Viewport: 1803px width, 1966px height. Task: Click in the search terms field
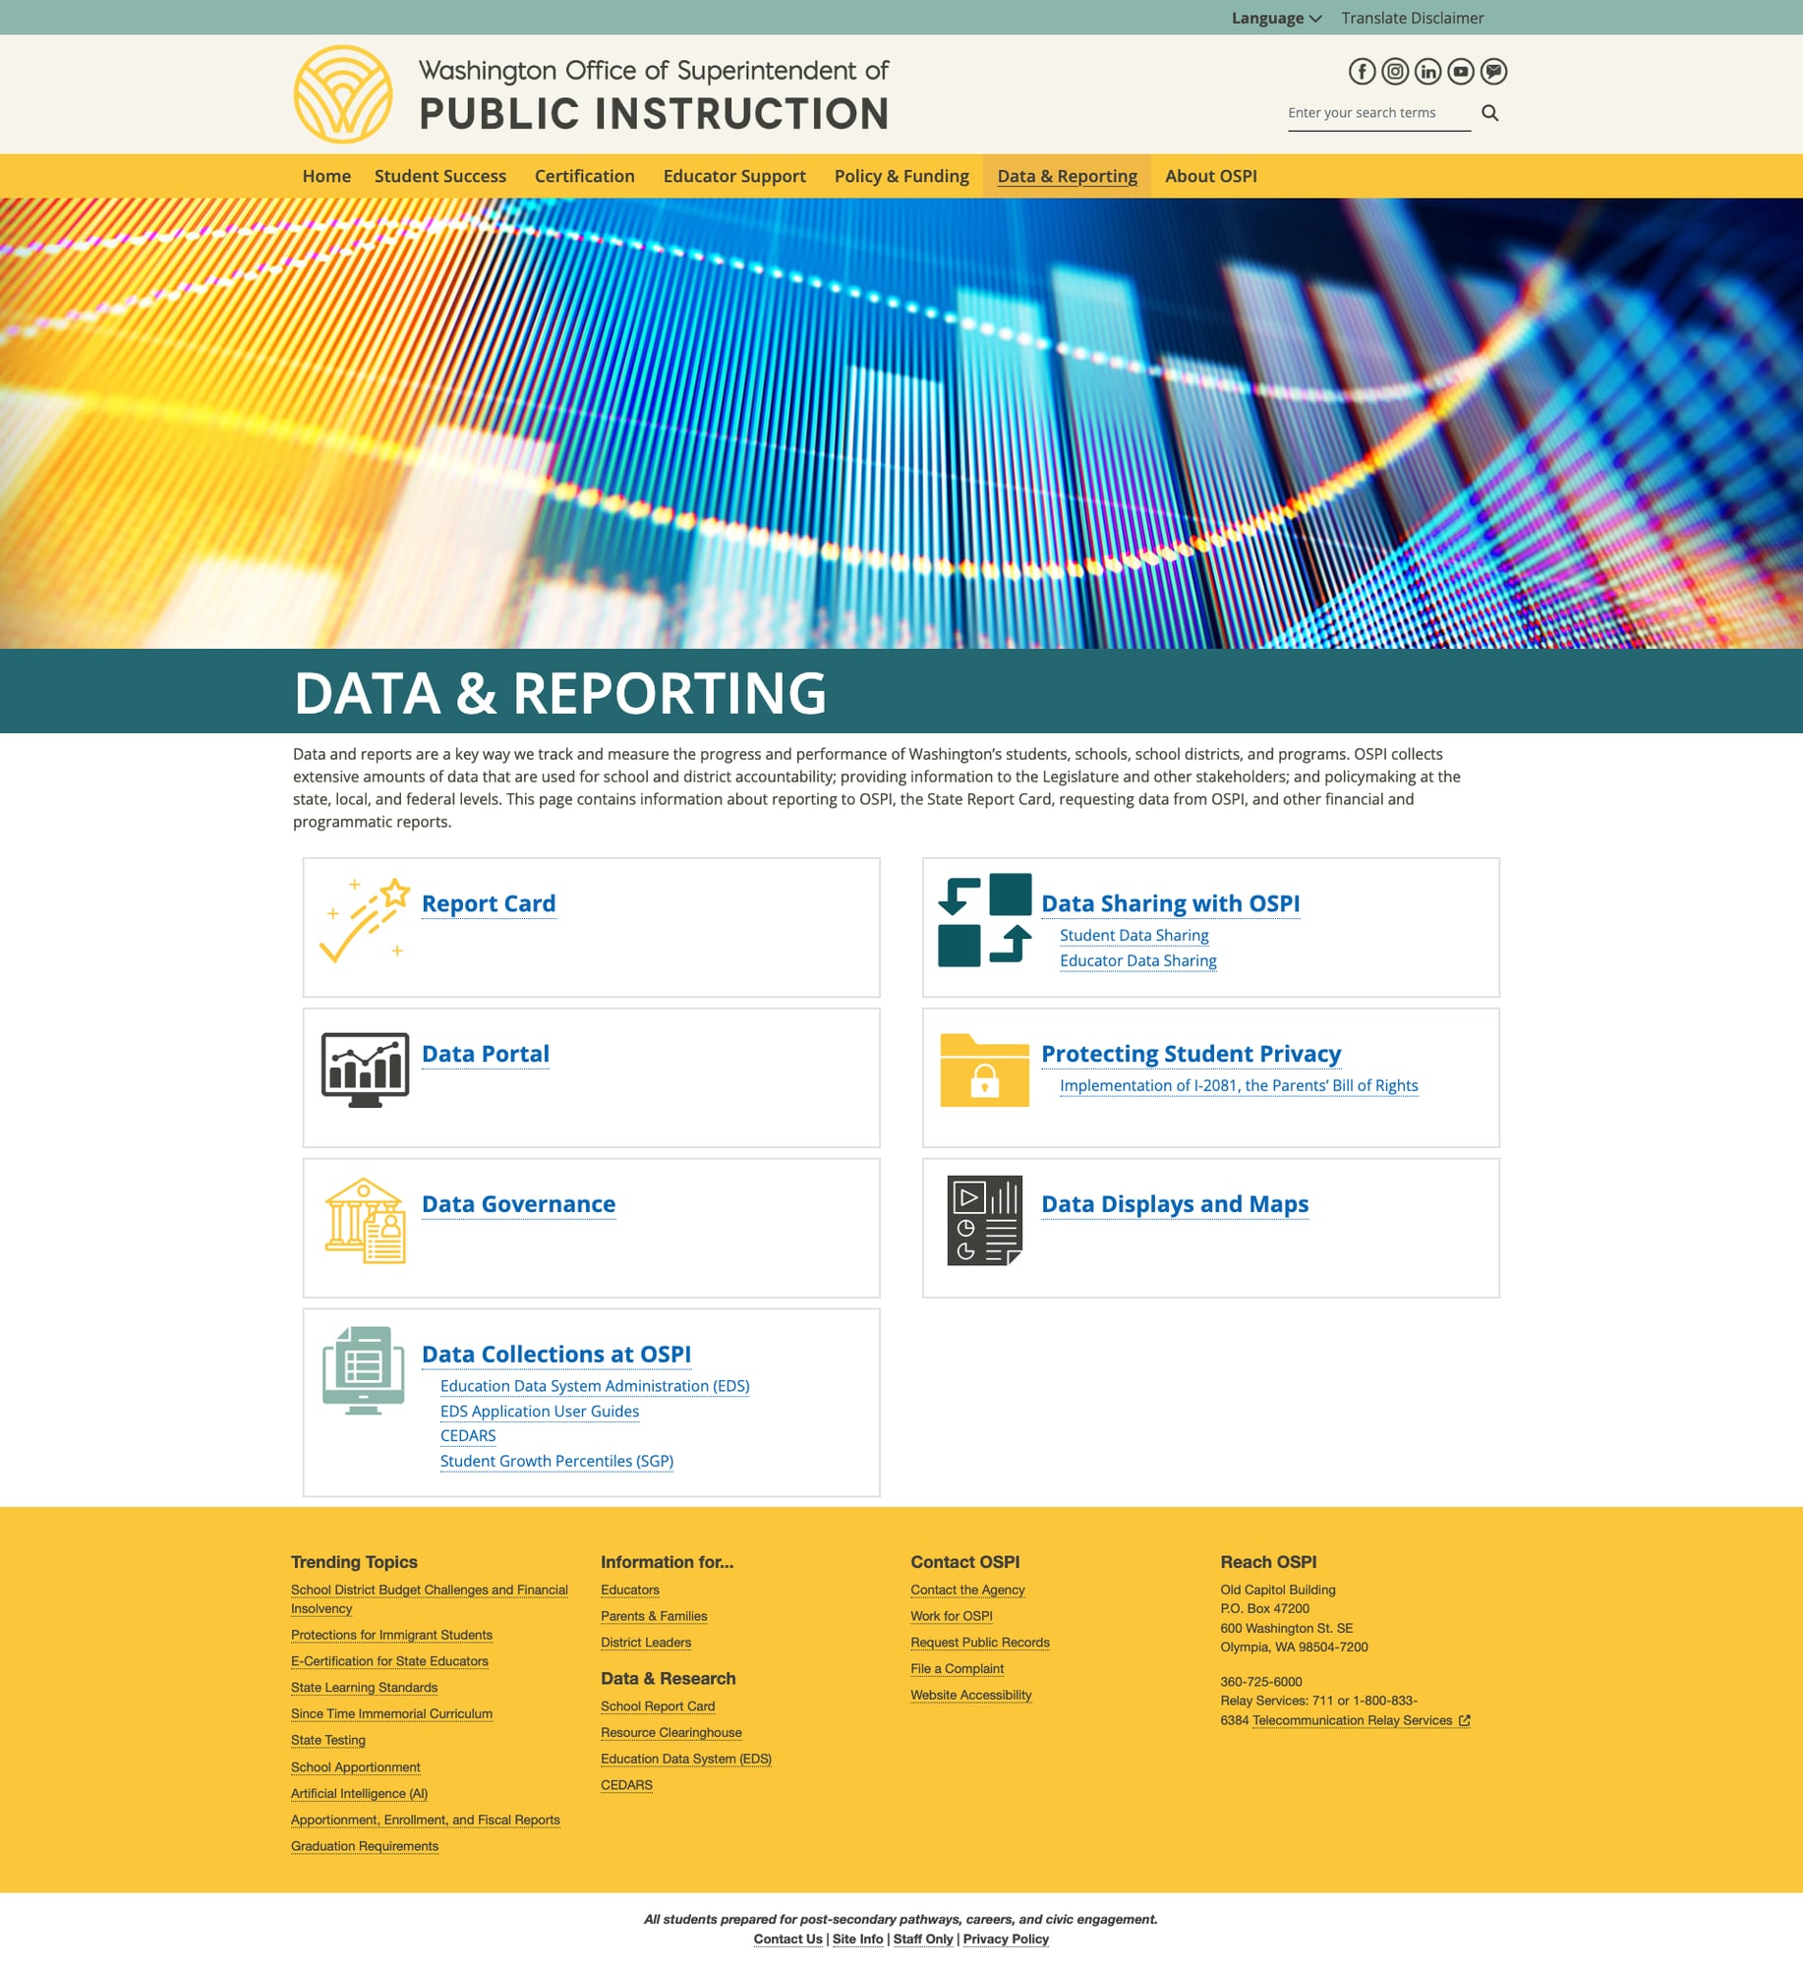pos(1378,113)
